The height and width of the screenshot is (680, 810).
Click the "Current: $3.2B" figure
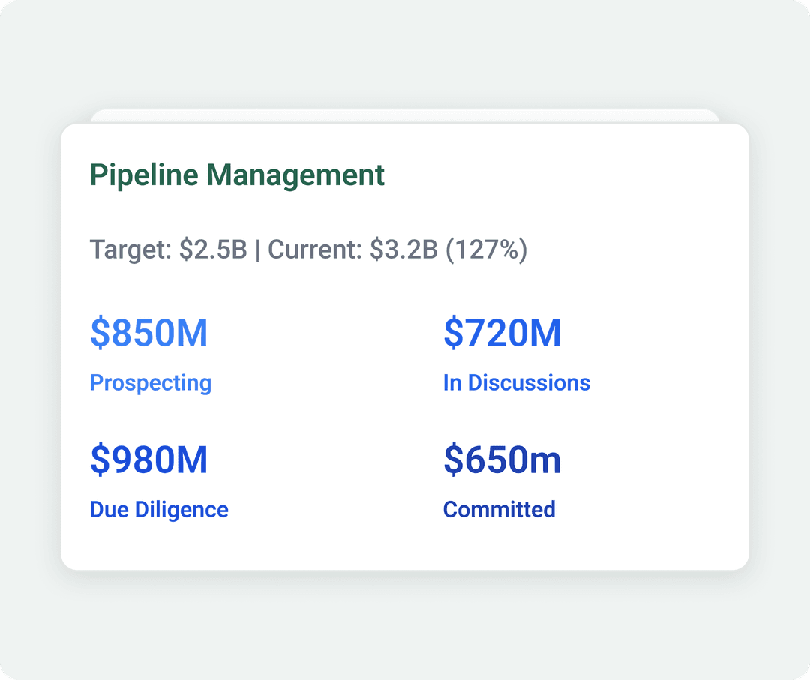tap(352, 250)
